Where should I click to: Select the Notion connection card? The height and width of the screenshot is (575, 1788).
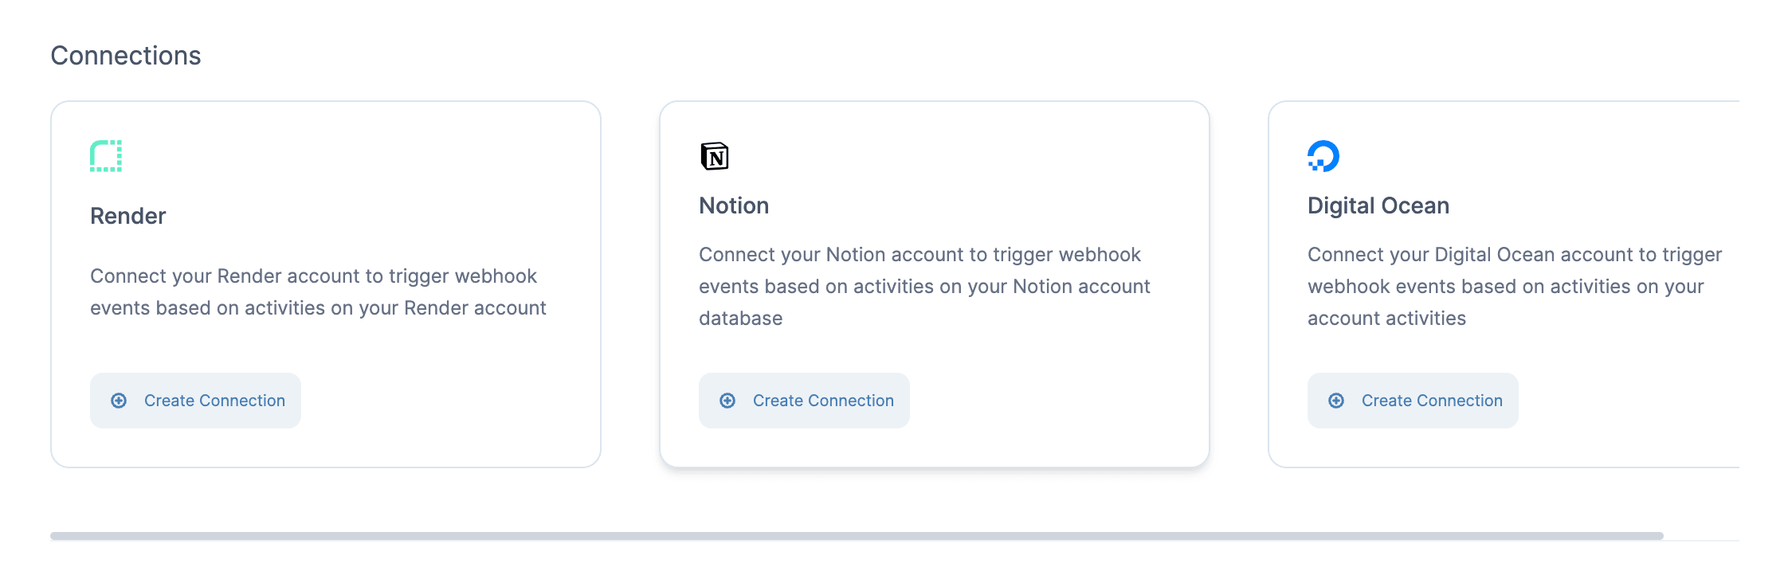(x=935, y=283)
